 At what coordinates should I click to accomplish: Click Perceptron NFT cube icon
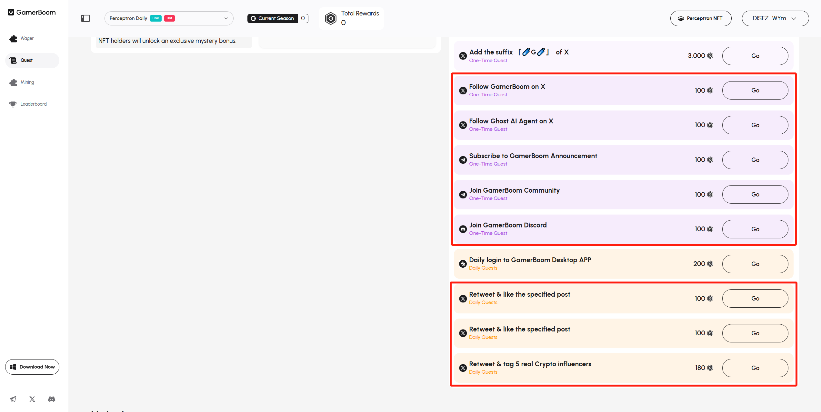(x=681, y=18)
